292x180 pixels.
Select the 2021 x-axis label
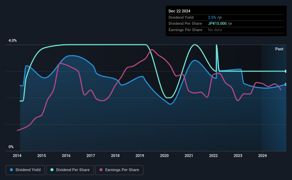click(x=189, y=156)
